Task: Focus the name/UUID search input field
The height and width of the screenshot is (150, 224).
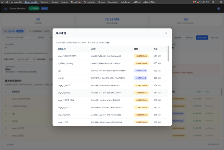Action: (x=19, y=37)
